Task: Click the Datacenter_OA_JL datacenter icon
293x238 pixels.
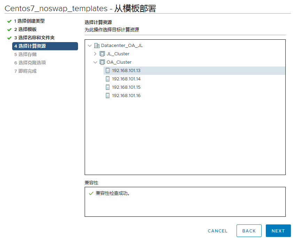Action: (x=97, y=46)
